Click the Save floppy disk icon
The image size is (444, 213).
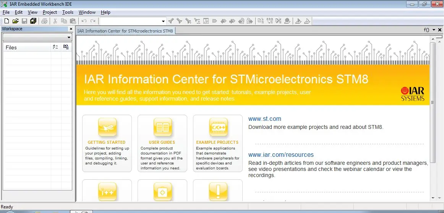coord(24,21)
